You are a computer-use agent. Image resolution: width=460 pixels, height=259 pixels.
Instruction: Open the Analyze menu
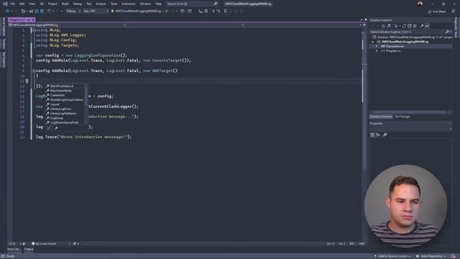[101, 4]
